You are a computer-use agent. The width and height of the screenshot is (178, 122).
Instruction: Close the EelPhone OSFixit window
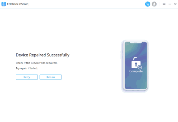175,4
